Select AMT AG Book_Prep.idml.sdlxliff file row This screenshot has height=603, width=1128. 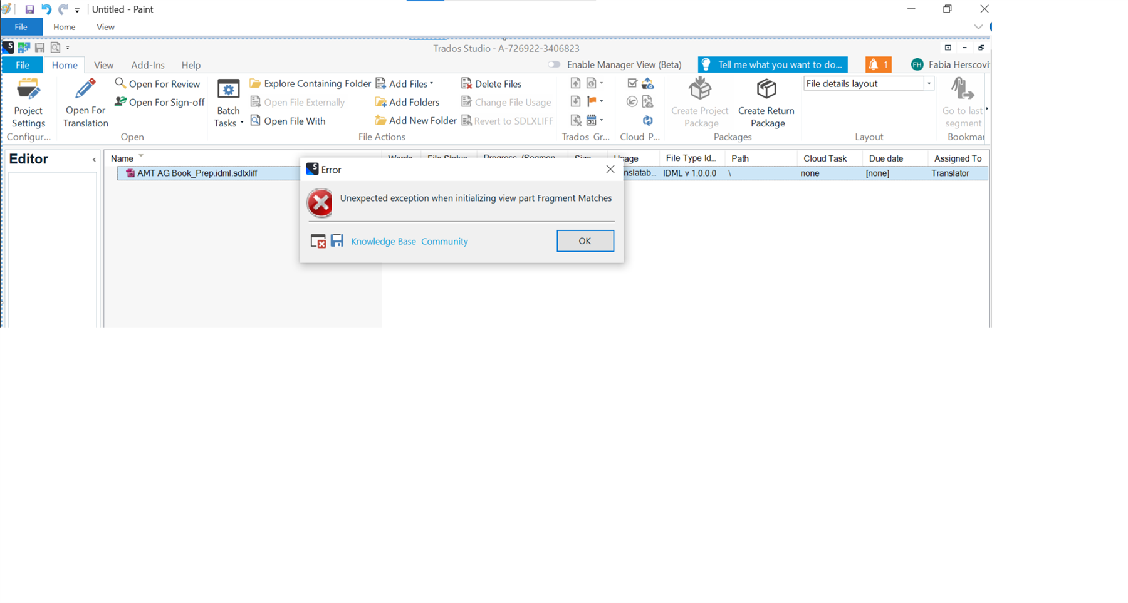pyautogui.click(x=552, y=173)
